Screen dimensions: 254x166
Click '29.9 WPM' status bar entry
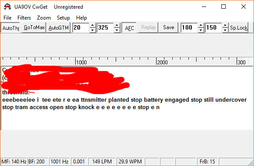(x=130, y=162)
